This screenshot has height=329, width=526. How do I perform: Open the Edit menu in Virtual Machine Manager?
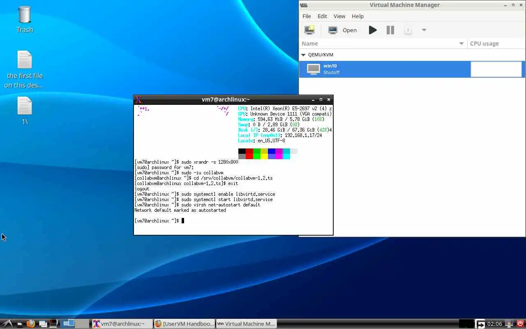pos(322,16)
